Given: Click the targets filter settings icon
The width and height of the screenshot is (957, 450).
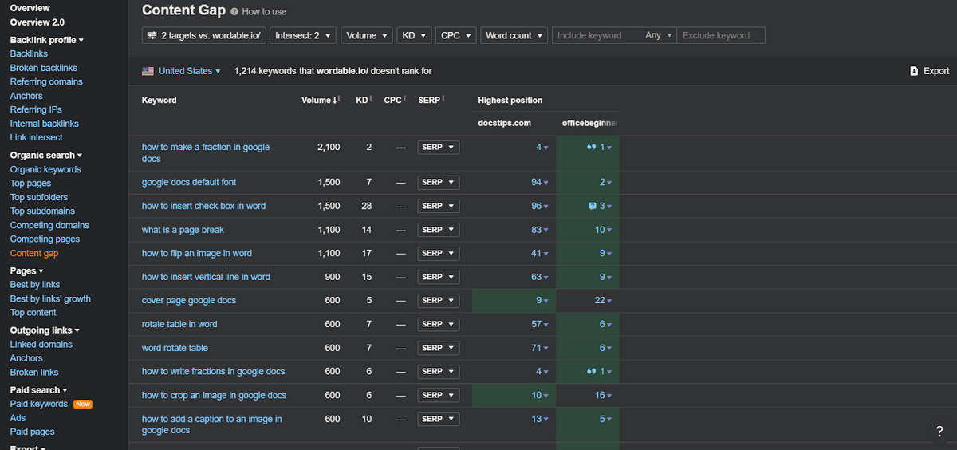Looking at the screenshot, I should click(152, 35).
